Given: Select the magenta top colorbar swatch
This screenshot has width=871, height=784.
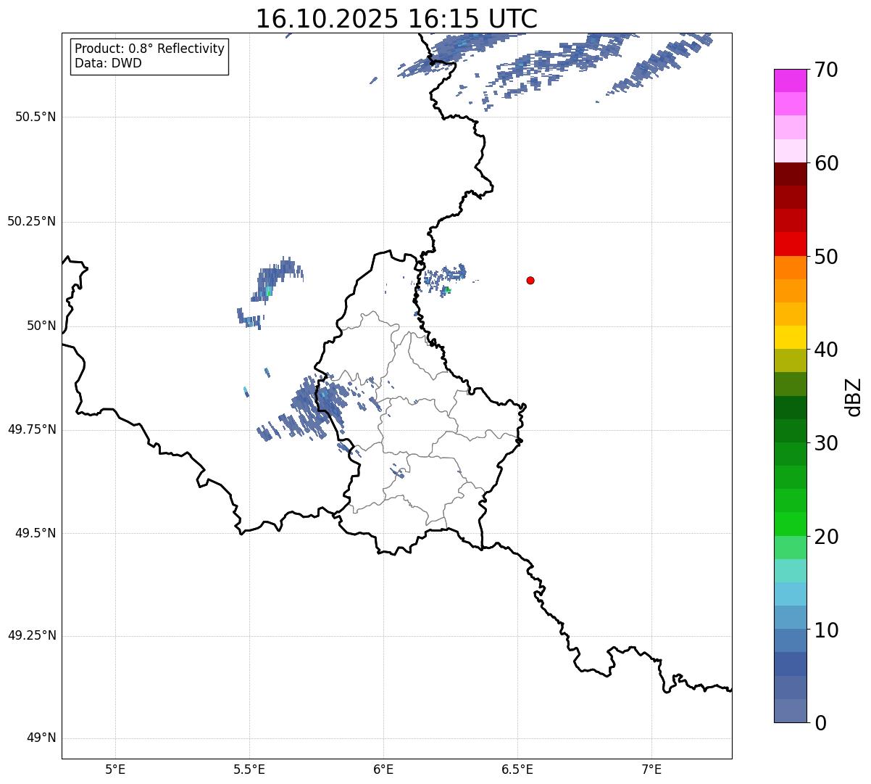Looking at the screenshot, I should [790, 81].
